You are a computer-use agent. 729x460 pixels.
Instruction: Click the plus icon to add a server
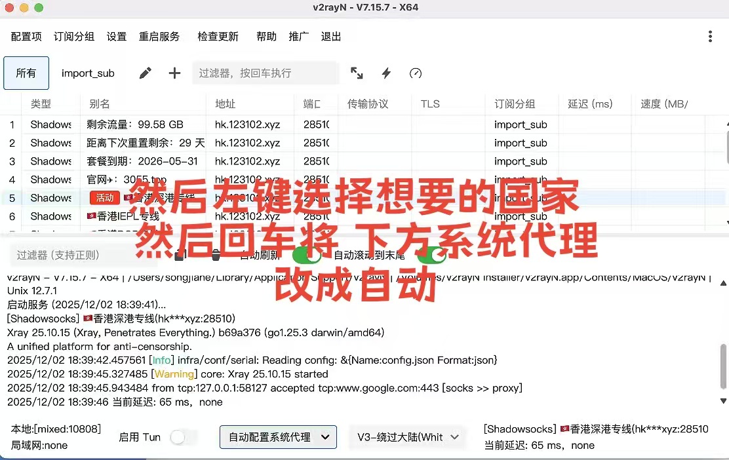coord(174,73)
